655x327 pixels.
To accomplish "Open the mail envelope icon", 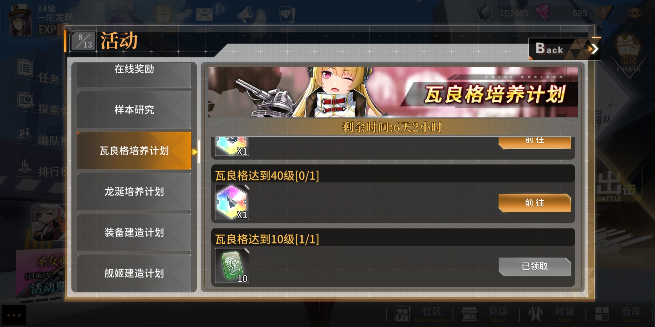I will point(204,14).
